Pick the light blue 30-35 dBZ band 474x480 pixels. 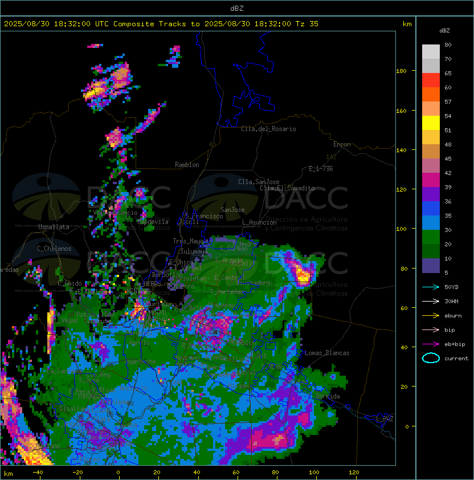tap(431, 222)
